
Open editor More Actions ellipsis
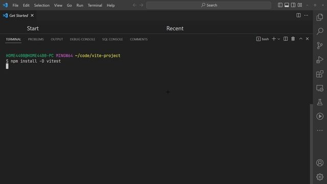point(306,15)
